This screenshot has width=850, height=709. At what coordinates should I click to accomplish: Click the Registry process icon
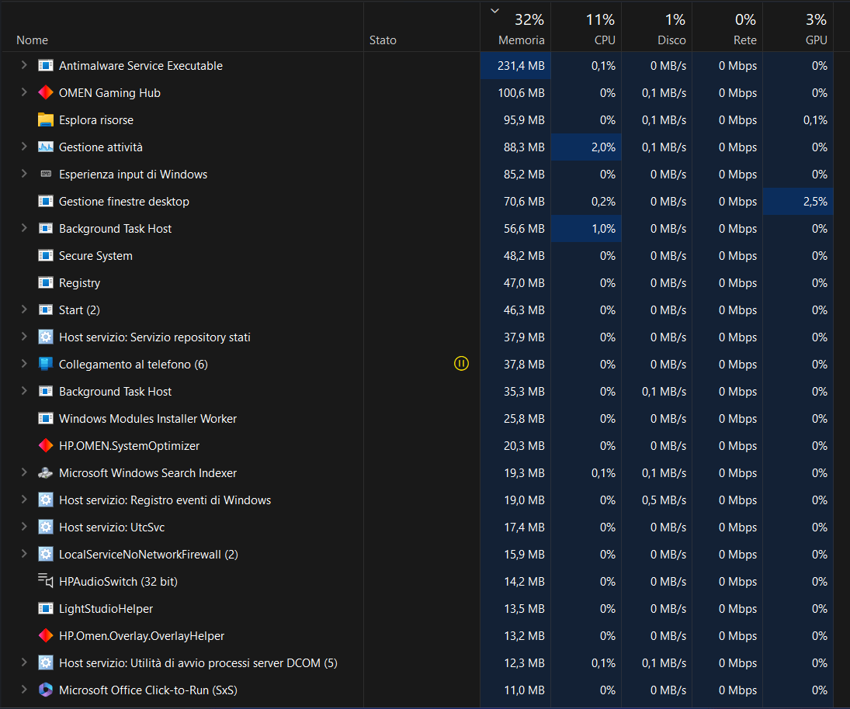coord(46,282)
